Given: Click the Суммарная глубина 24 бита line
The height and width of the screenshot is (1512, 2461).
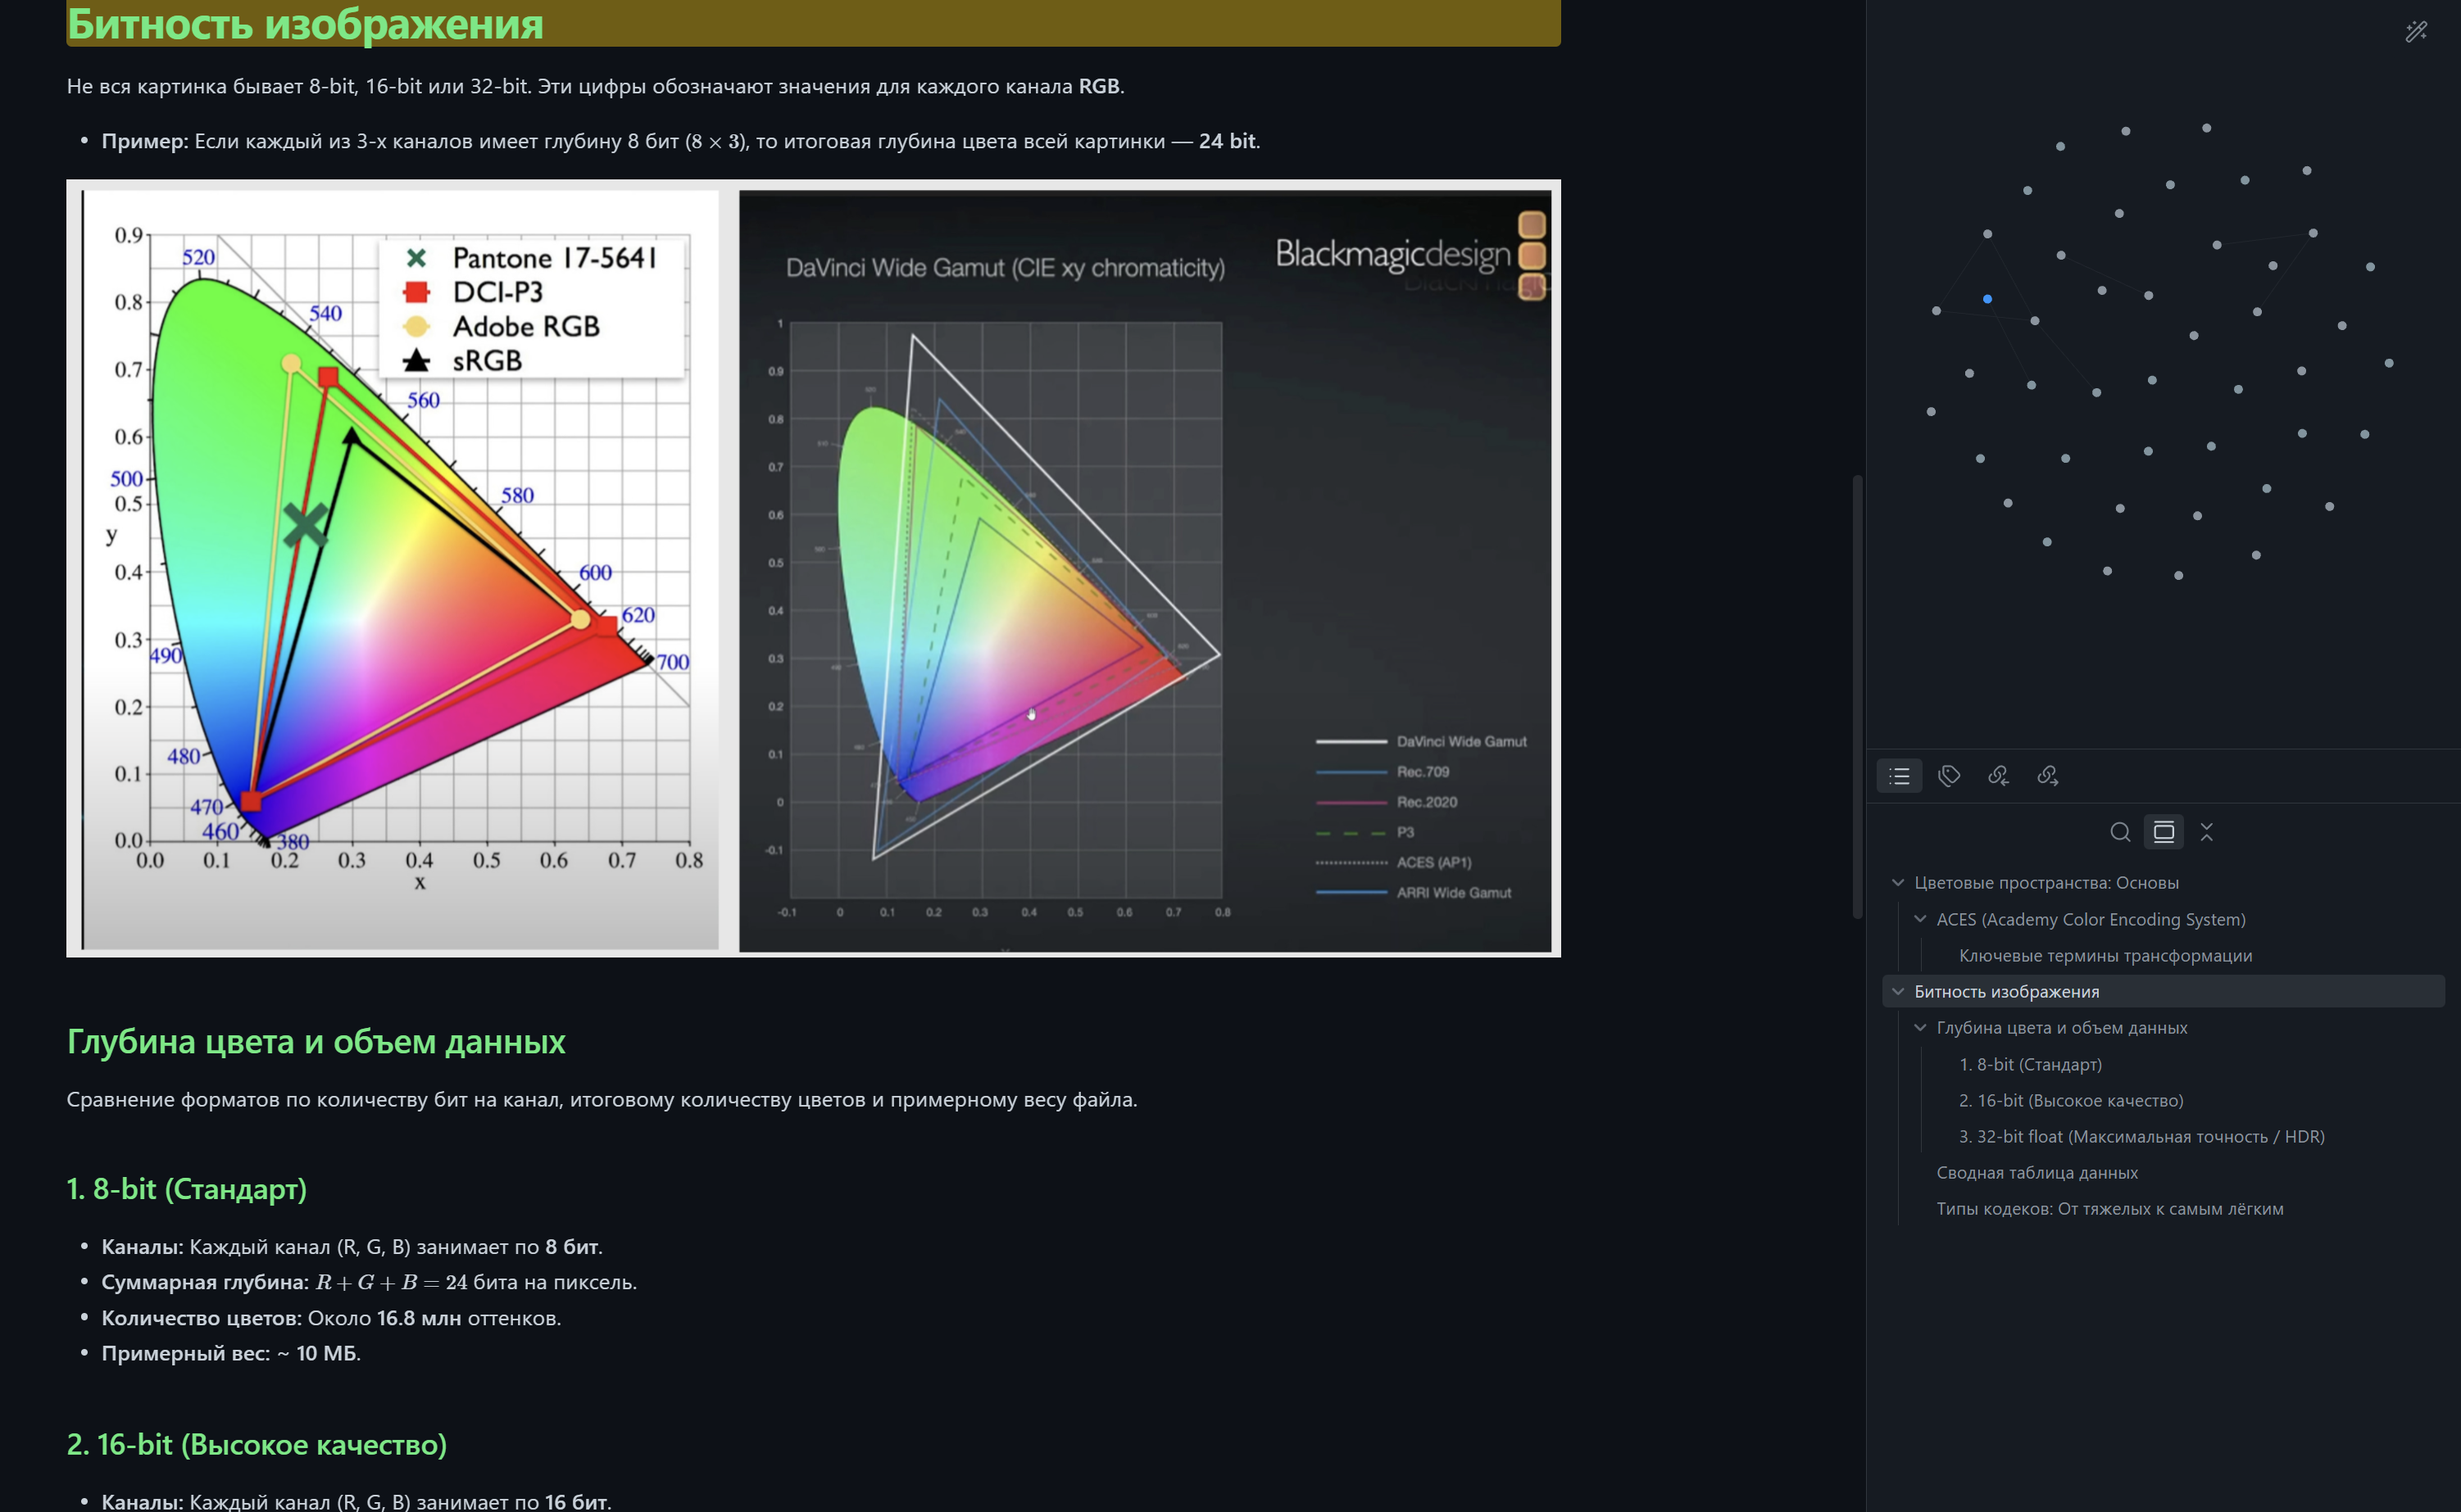Looking at the screenshot, I should pyautogui.click(x=369, y=1283).
